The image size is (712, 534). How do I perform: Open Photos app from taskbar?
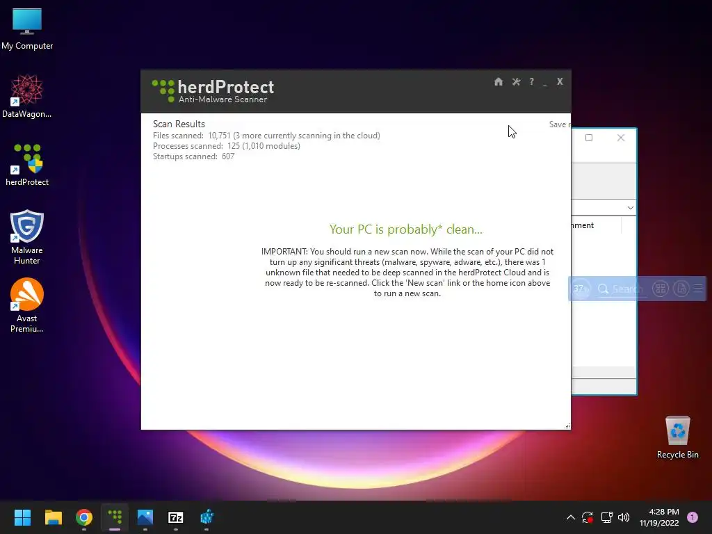click(x=145, y=517)
